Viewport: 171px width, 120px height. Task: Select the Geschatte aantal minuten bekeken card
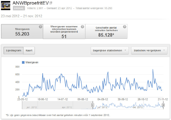click(x=106, y=31)
